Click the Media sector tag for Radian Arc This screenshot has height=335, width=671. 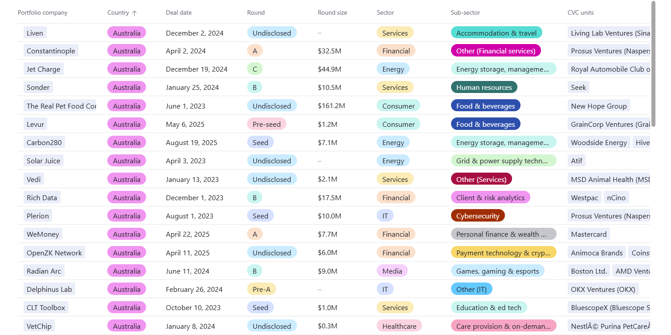click(392, 271)
